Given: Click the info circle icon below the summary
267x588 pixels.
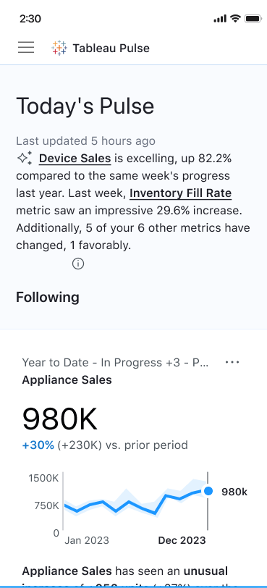Looking at the screenshot, I should pyautogui.click(x=78, y=264).
